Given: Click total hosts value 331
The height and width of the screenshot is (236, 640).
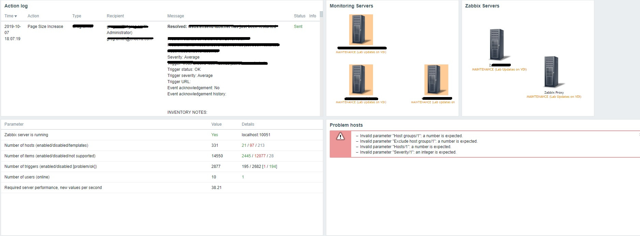Looking at the screenshot, I should click(x=215, y=145).
